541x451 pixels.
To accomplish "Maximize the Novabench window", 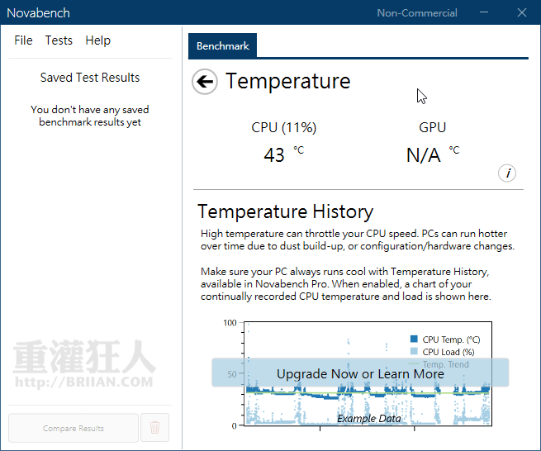I will pos(503,12).
